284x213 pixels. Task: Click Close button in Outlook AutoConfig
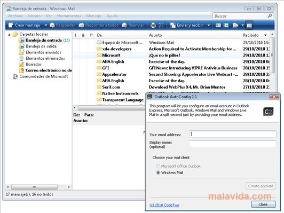[x=263, y=204]
